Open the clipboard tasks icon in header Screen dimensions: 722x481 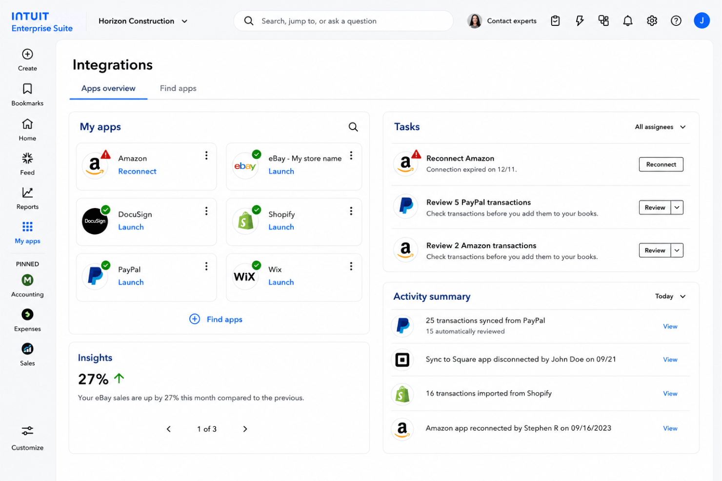click(x=555, y=21)
